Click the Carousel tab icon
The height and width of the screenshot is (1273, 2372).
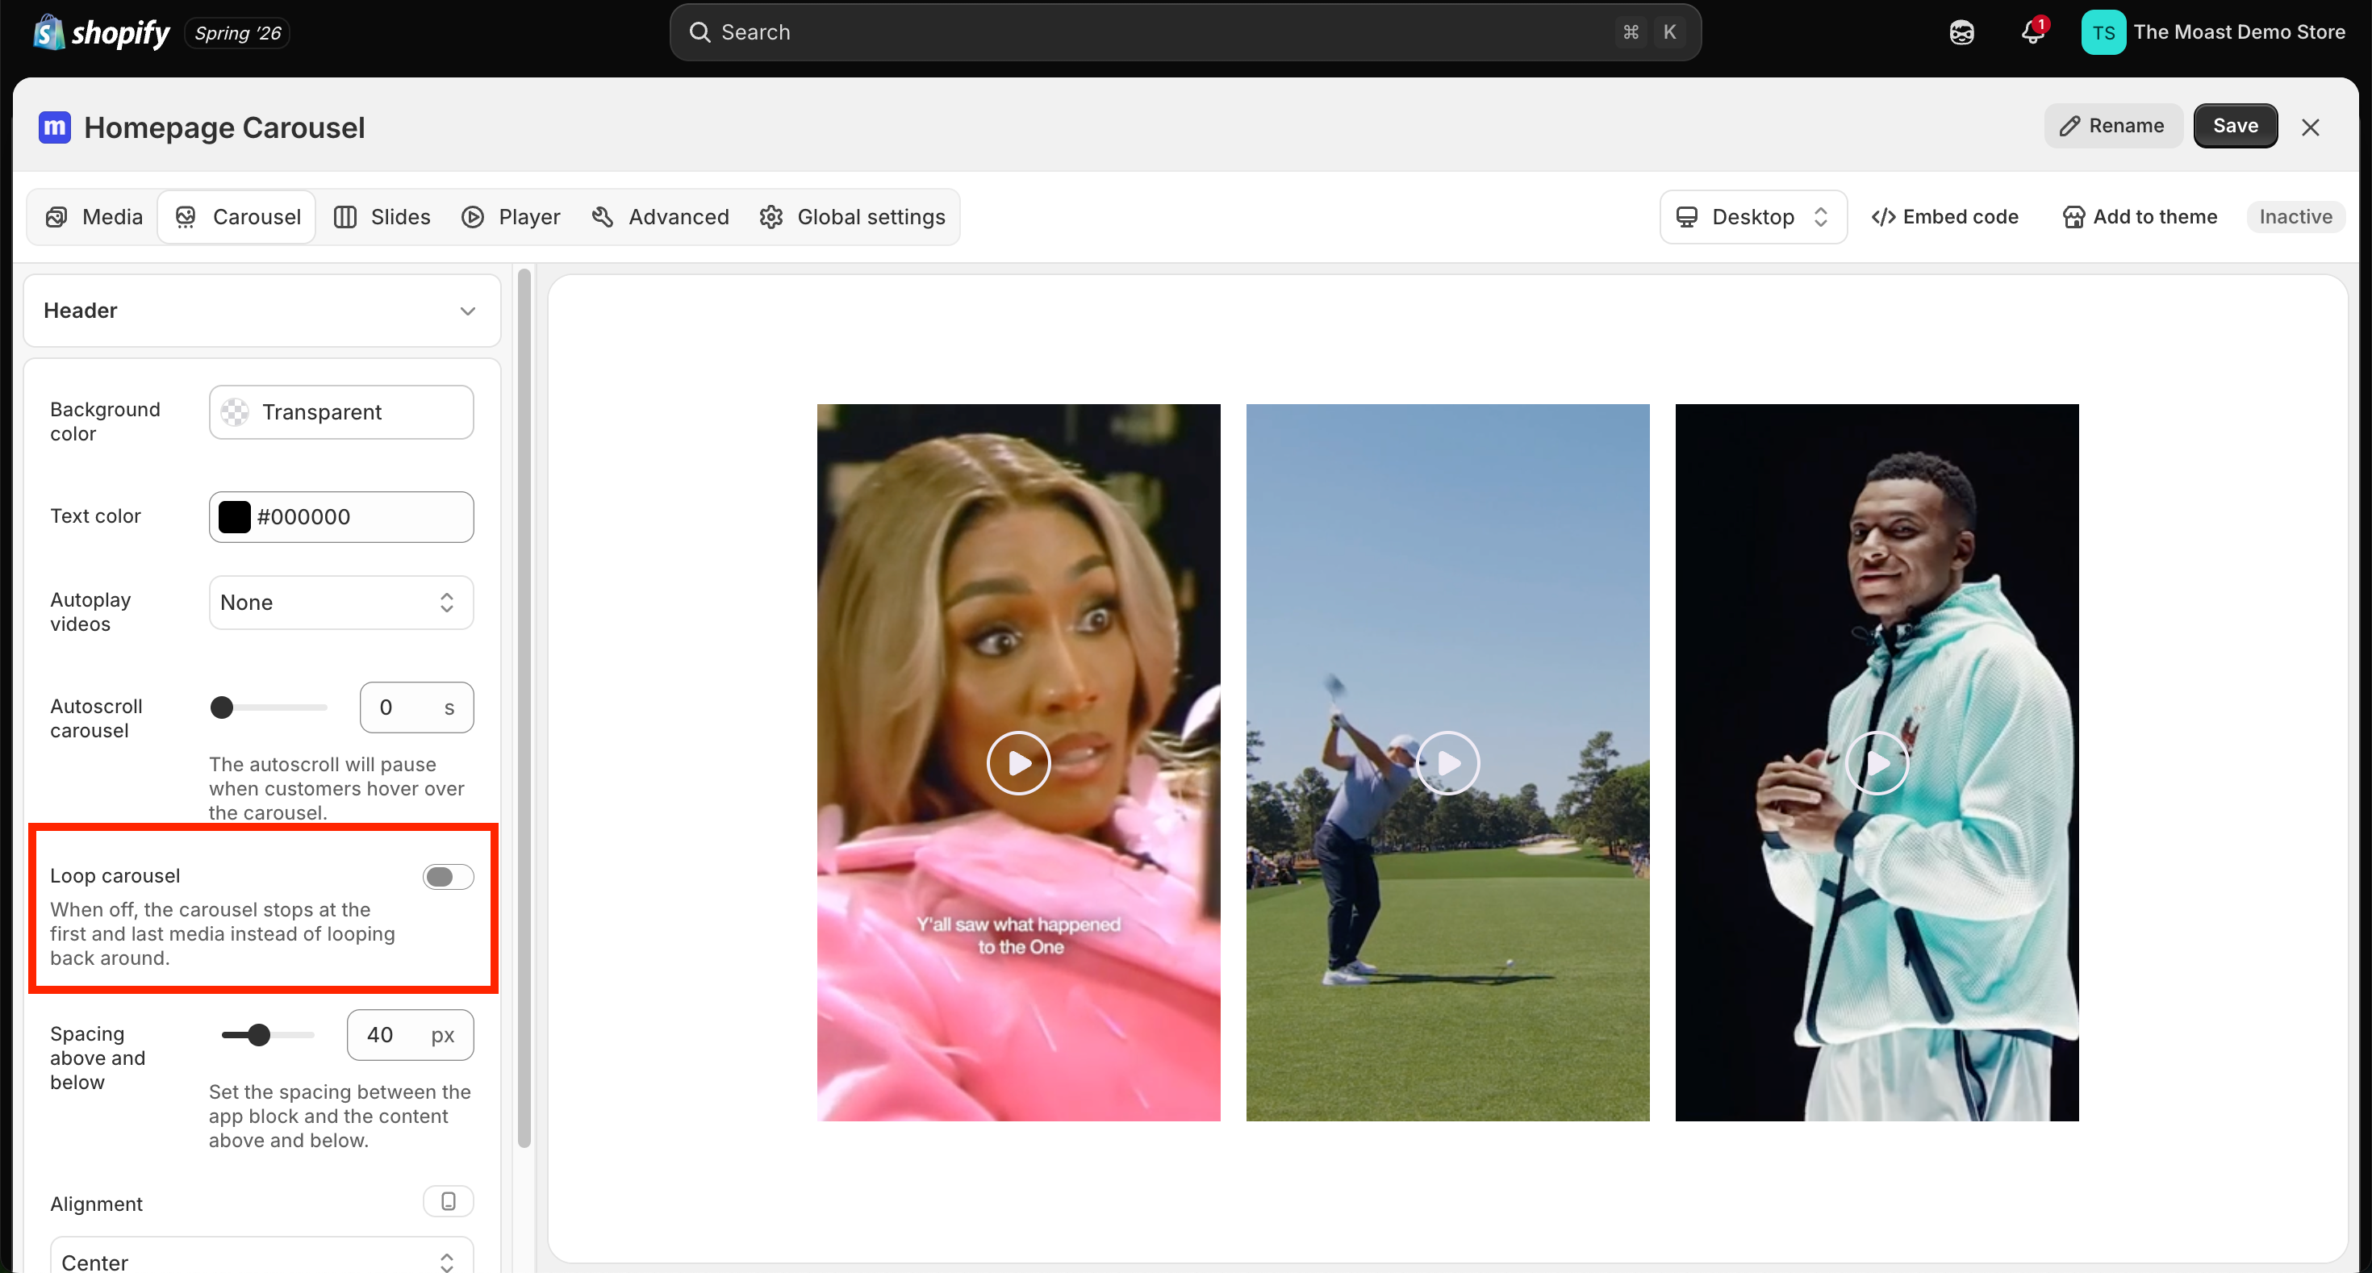(x=186, y=217)
